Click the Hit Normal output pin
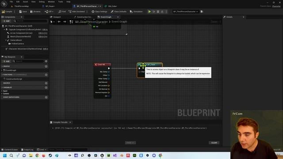The width and height of the screenshot is (283, 159). (109, 89)
